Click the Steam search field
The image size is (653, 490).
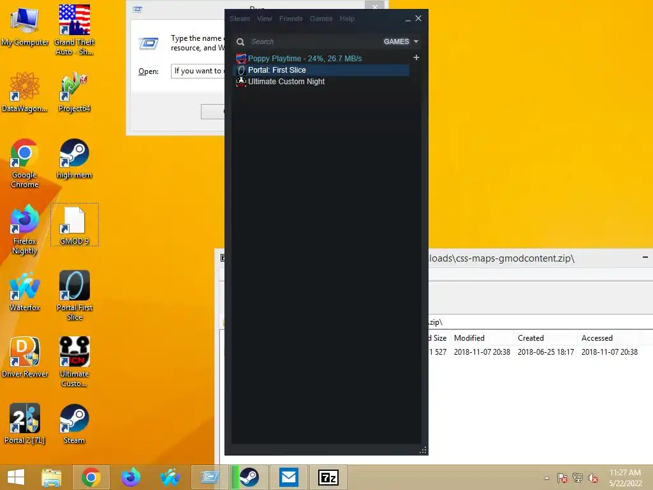(x=314, y=41)
